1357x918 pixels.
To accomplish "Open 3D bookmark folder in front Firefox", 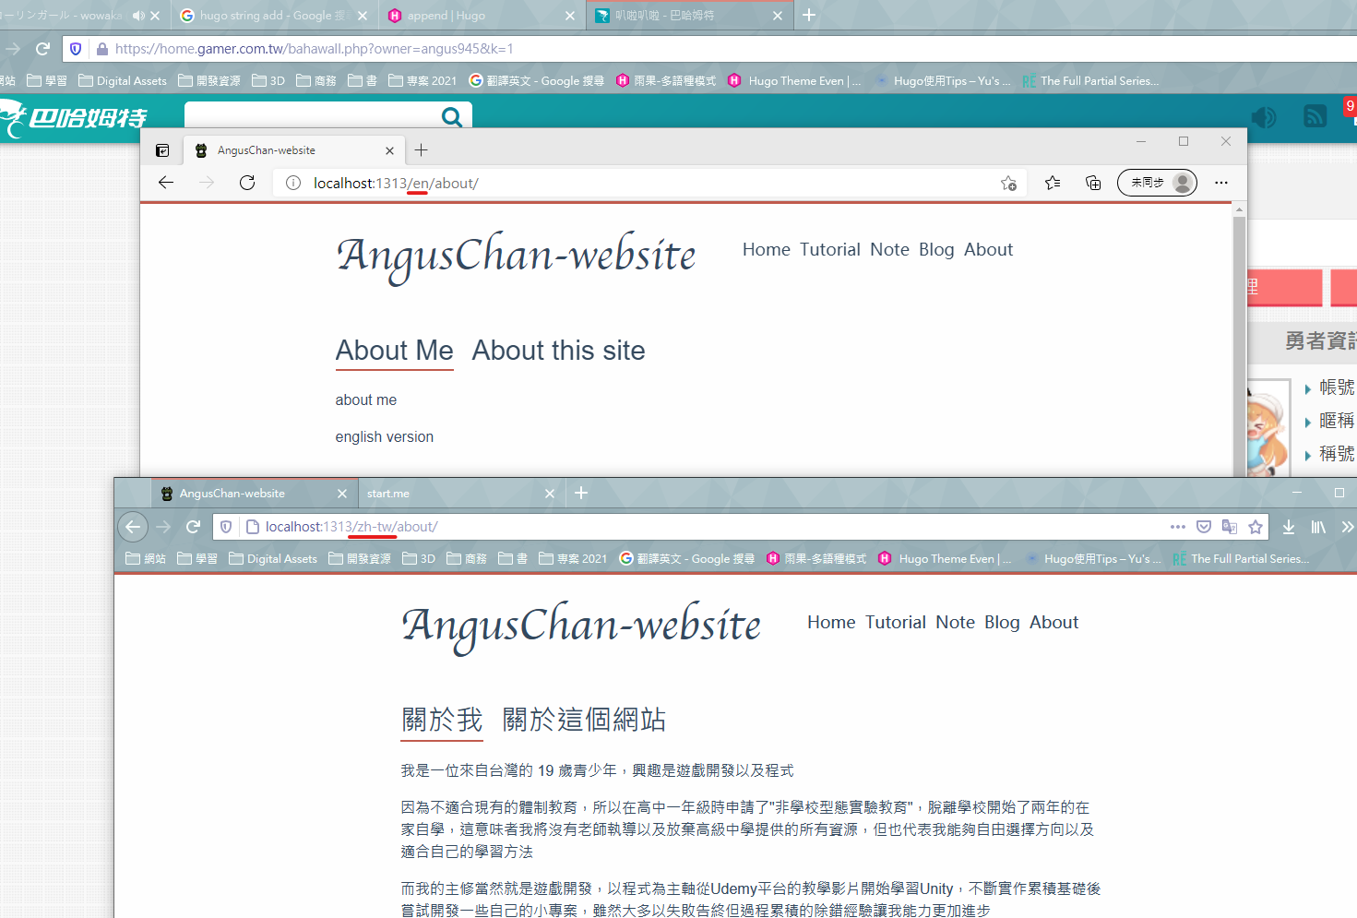I will pyautogui.click(x=419, y=559).
